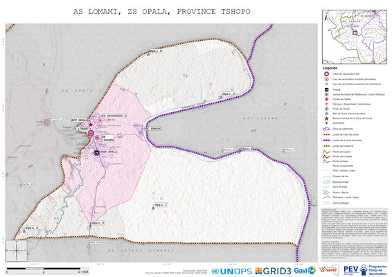This screenshot has width=392, height=277.
Task: Click the OpLo_4 point marker
Action: 24,231
